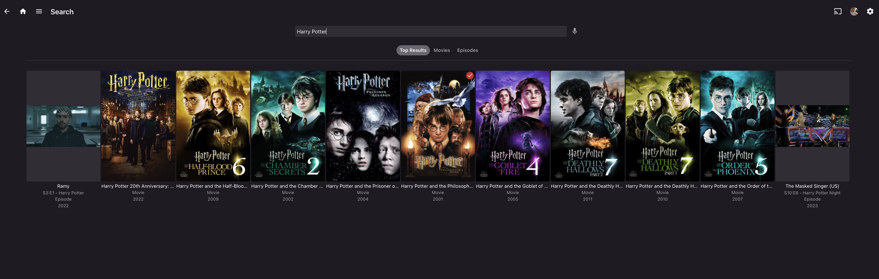
Task: Open the hamburger menu
Action: click(x=39, y=11)
